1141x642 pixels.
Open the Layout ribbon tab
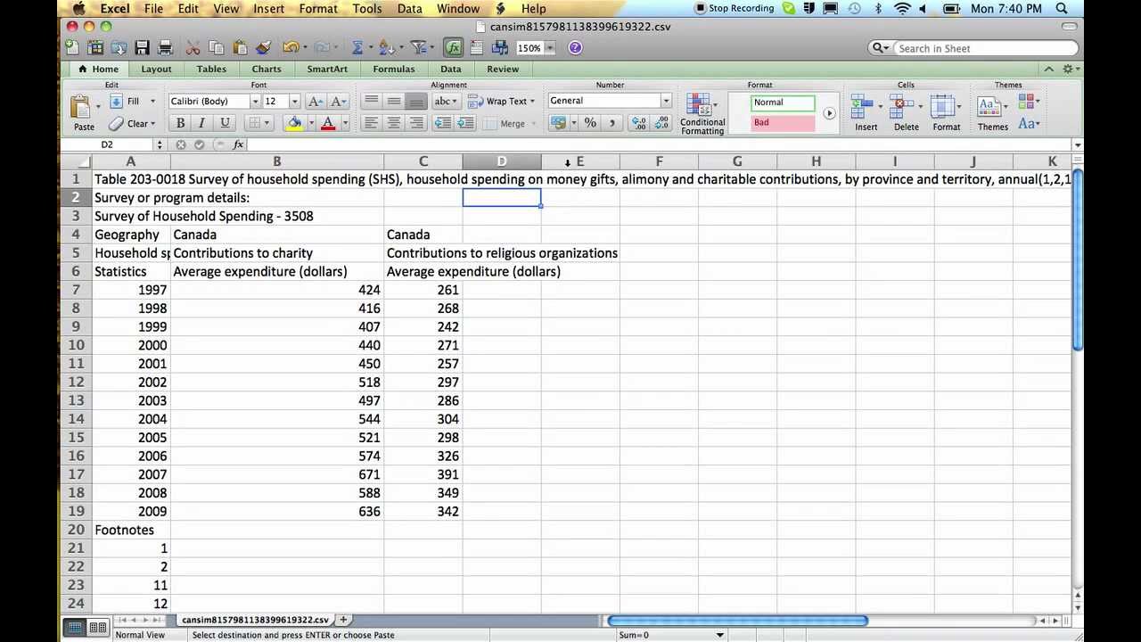click(156, 69)
